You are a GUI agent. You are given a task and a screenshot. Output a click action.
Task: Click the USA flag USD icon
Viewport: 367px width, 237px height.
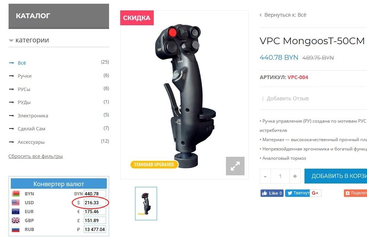point(16,202)
